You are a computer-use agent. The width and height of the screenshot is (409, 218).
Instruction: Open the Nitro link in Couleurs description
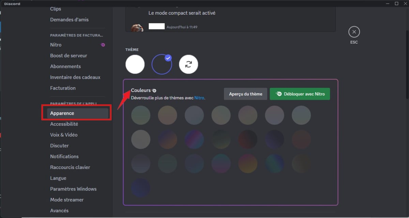coord(199,98)
